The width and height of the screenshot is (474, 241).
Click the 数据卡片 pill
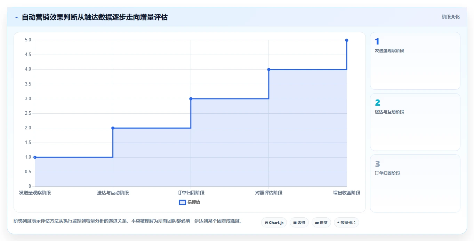click(346, 223)
